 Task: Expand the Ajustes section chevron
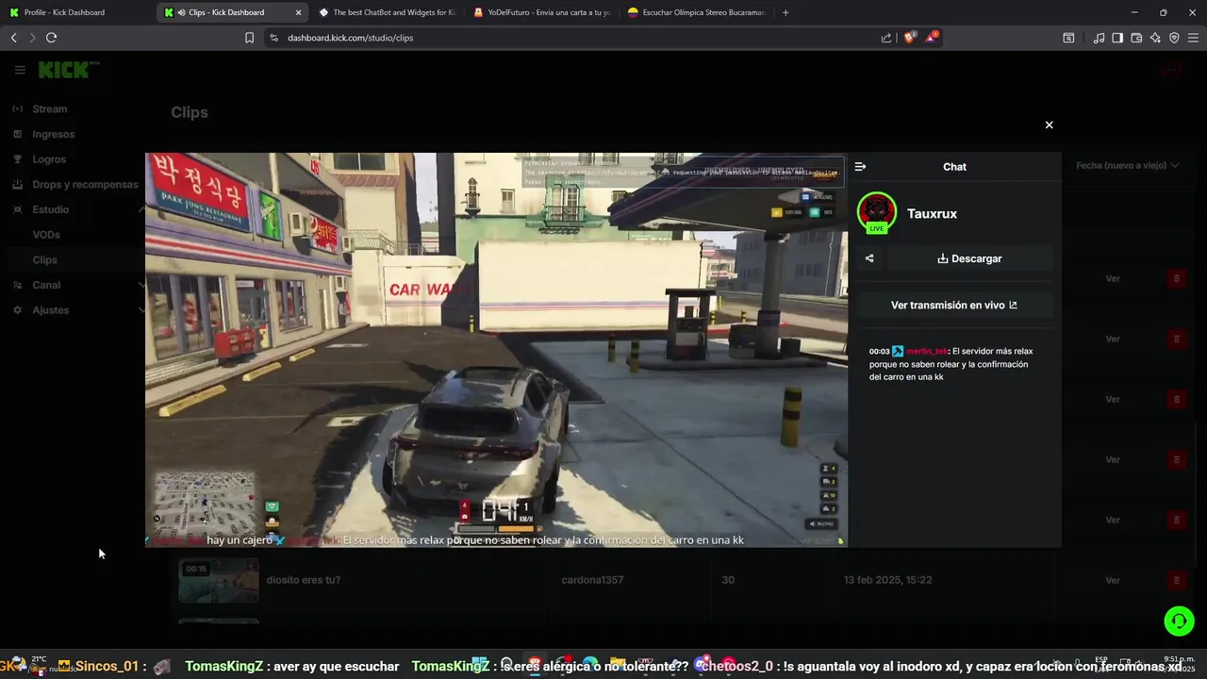(x=141, y=310)
